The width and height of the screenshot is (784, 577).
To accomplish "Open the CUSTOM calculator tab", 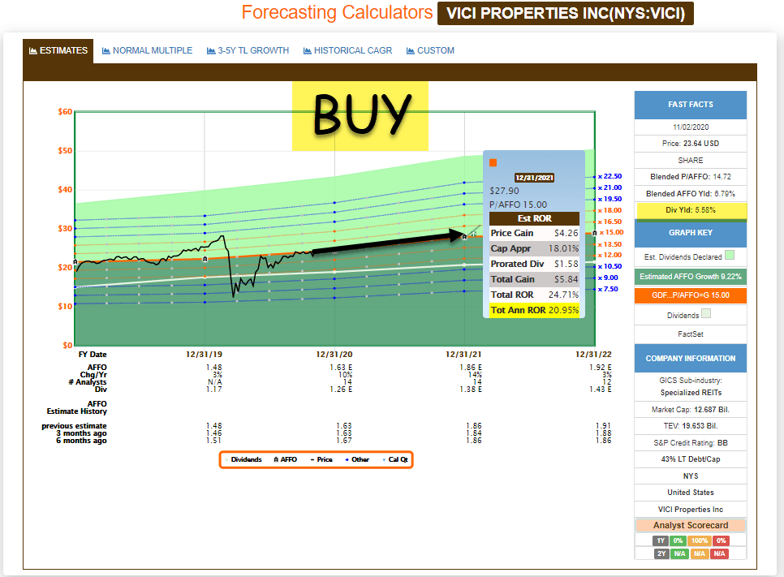I will 430,50.
